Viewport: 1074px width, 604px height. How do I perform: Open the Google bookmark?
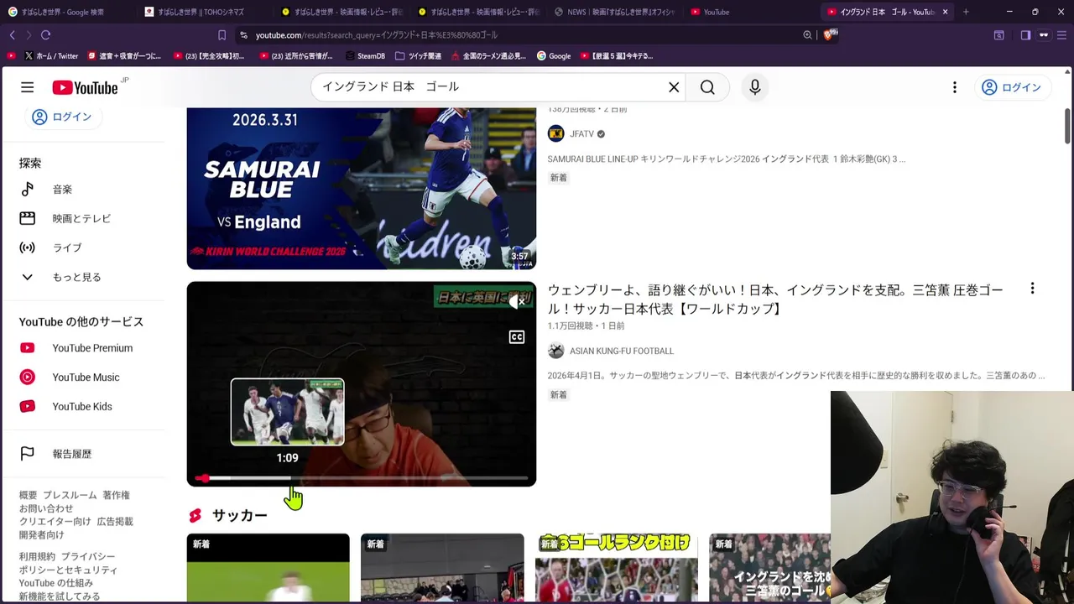pyautogui.click(x=554, y=56)
